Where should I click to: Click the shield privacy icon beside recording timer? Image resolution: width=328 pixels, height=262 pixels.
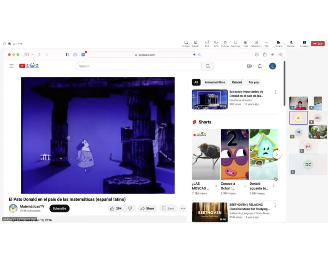[x=4, y=44]
